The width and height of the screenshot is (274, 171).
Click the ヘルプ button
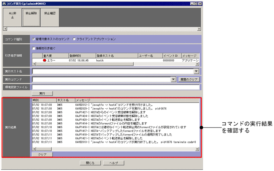pyautogui.click(x=114, y=163)
